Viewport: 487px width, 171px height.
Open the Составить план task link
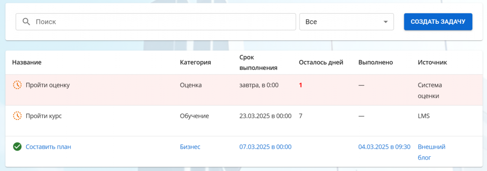pos(49,147)
